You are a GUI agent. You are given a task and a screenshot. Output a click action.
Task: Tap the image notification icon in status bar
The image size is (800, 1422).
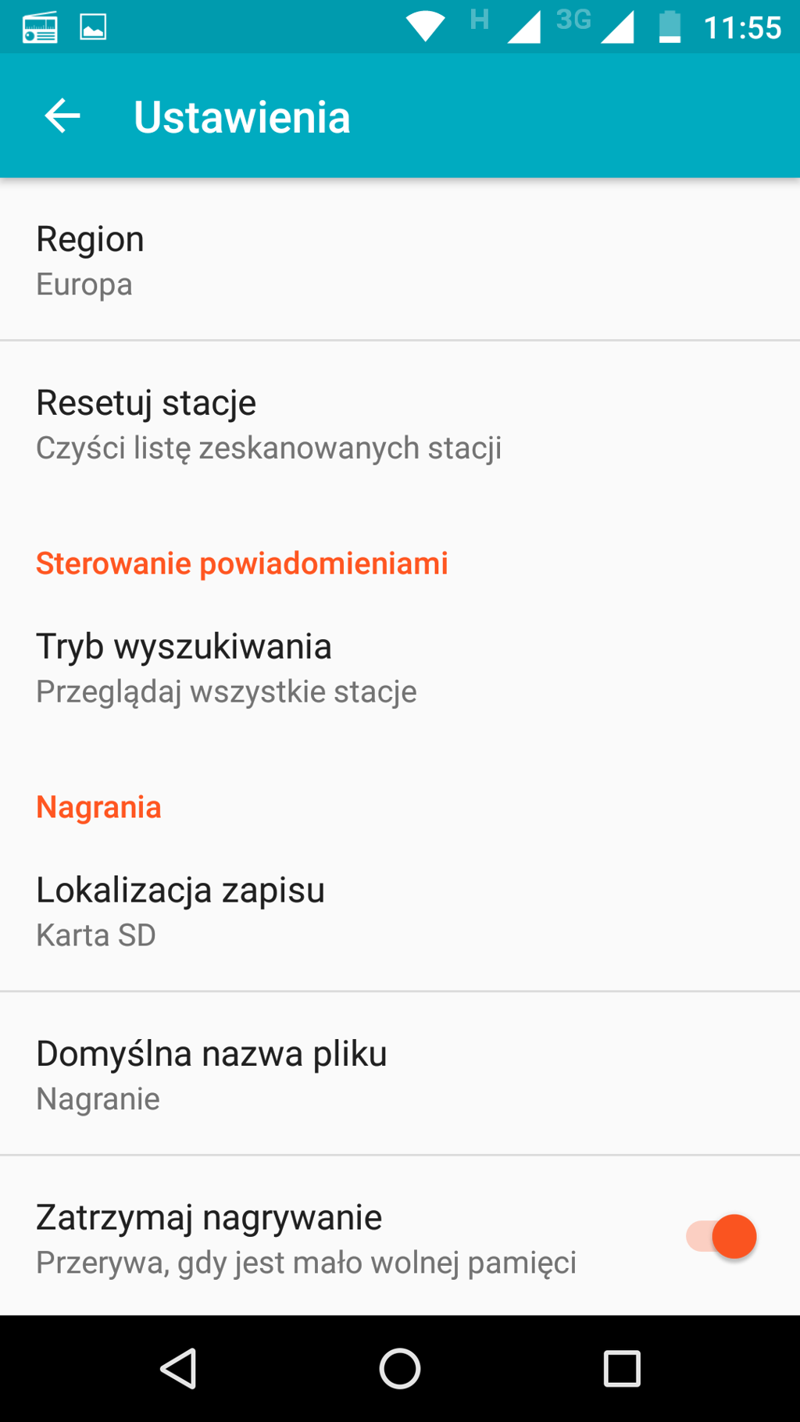[x=93, y=28]
